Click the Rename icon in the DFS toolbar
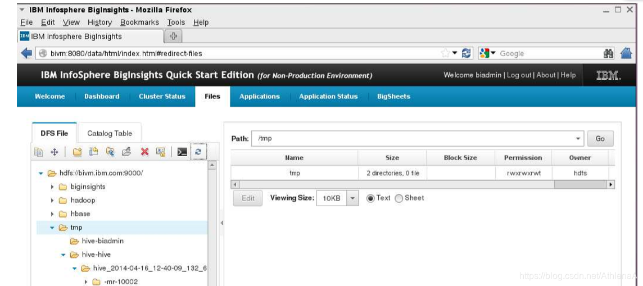Image resolution: width=643 pixels, height=286 pixels. tap(94, 152)
